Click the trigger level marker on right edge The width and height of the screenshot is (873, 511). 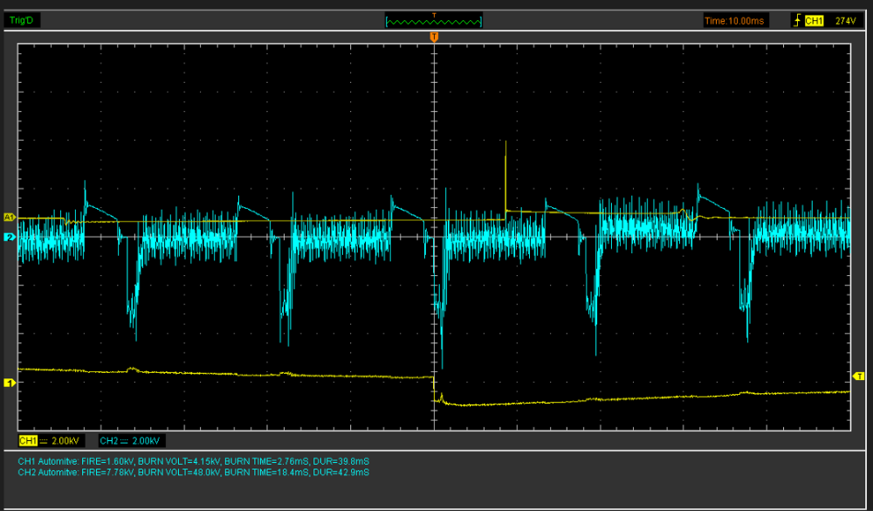point(858,376)
